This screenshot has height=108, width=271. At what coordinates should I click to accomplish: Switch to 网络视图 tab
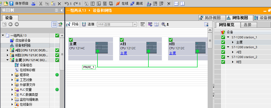coord(240,18)
